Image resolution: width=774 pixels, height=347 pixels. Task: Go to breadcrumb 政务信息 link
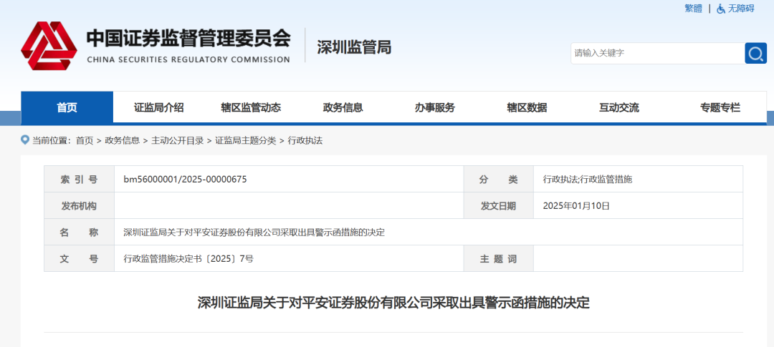pyautogui.click(x=122, y=140)
